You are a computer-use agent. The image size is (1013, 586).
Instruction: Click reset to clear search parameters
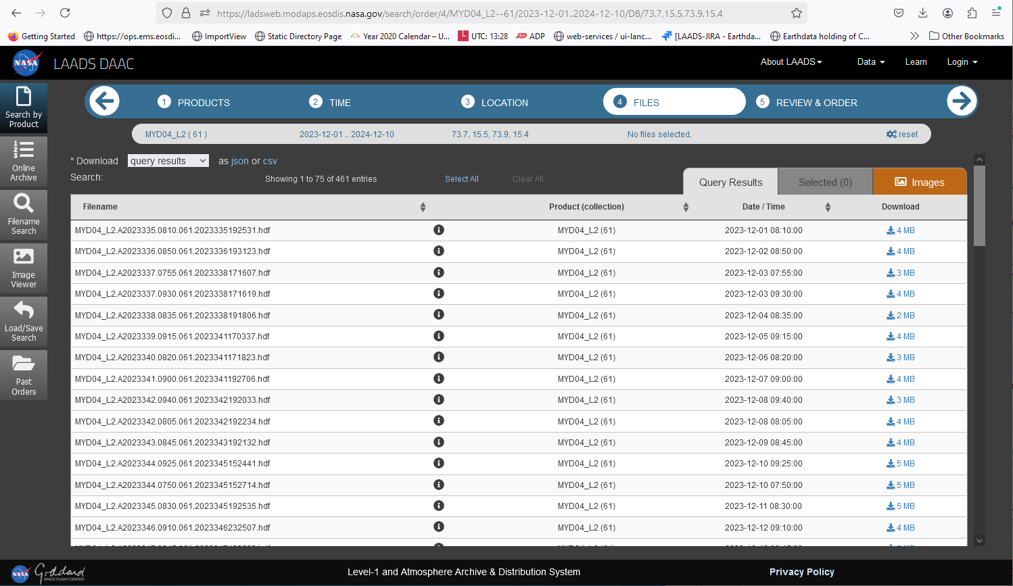(902, 134)
